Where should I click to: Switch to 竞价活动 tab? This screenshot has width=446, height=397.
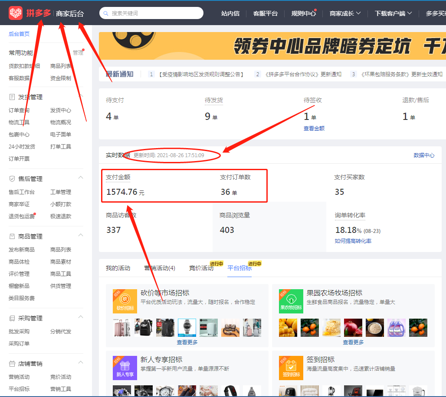[201, 268]
